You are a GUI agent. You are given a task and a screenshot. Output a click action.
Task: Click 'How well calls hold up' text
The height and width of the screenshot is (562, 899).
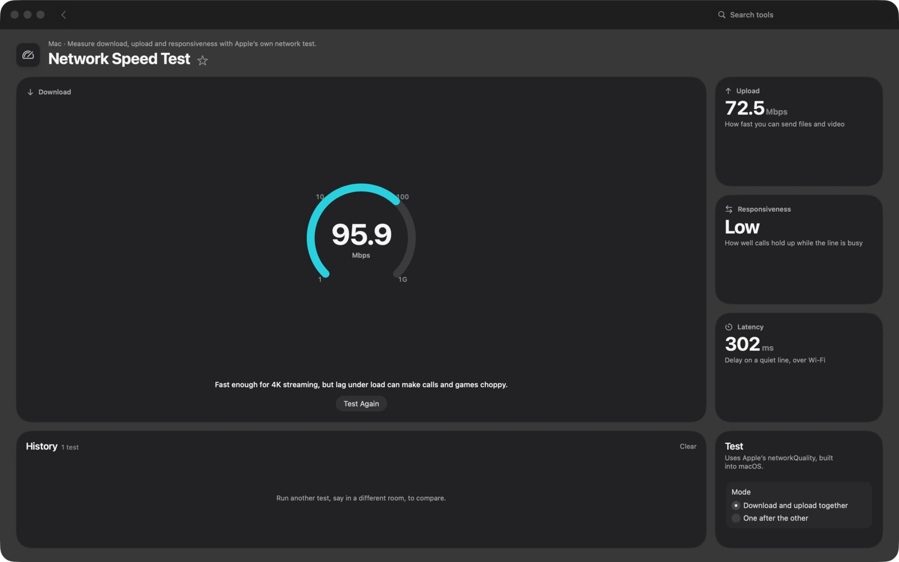coord(793,243)
